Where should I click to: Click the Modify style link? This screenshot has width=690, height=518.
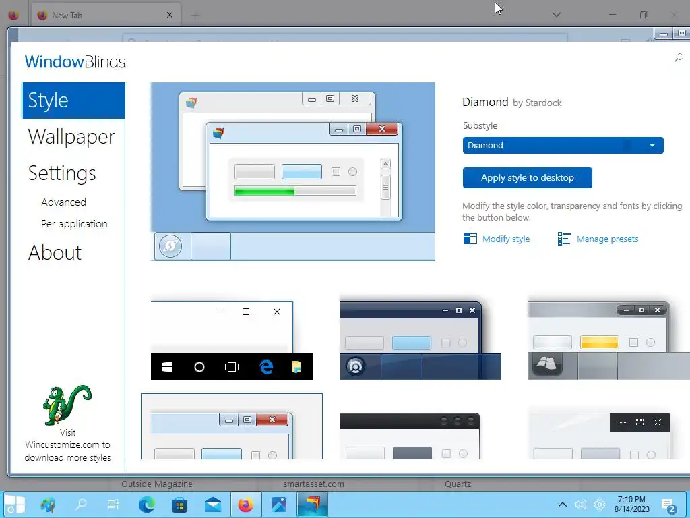click(506, 239)
